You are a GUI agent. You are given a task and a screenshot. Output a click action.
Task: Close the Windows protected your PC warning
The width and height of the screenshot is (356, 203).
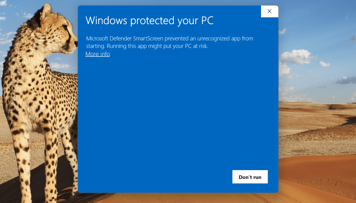tap(269, 11)
